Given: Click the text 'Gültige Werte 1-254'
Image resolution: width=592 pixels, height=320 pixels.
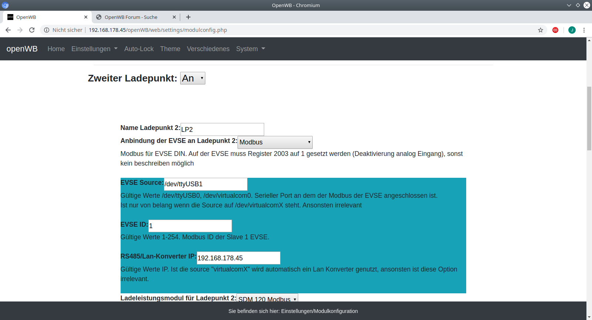Looking at the screenshot, I should [149, 237].
